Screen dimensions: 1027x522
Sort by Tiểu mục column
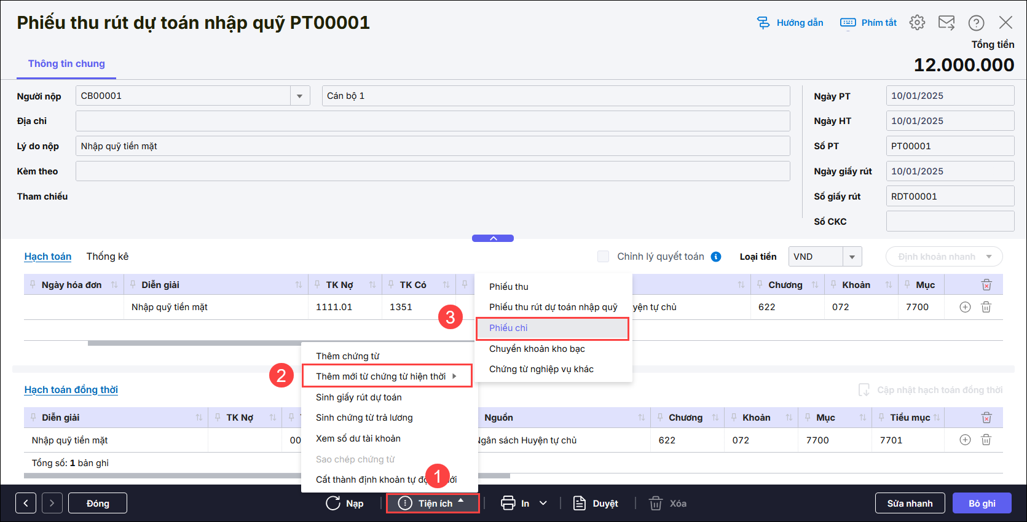click(x=937, y=418)
